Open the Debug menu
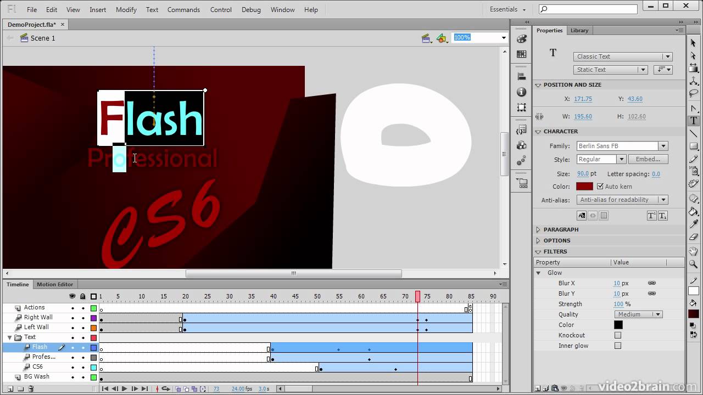Image resolution: width=703 pixels, height=395 pixels. point(251,9)
